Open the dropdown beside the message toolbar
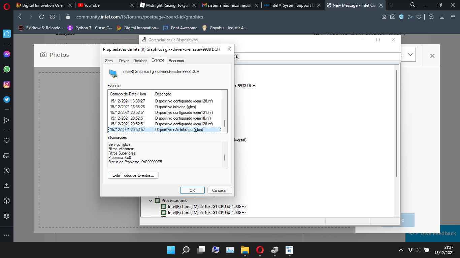The image size is (460, 258). pyautogui.click(x=410, y=55)
